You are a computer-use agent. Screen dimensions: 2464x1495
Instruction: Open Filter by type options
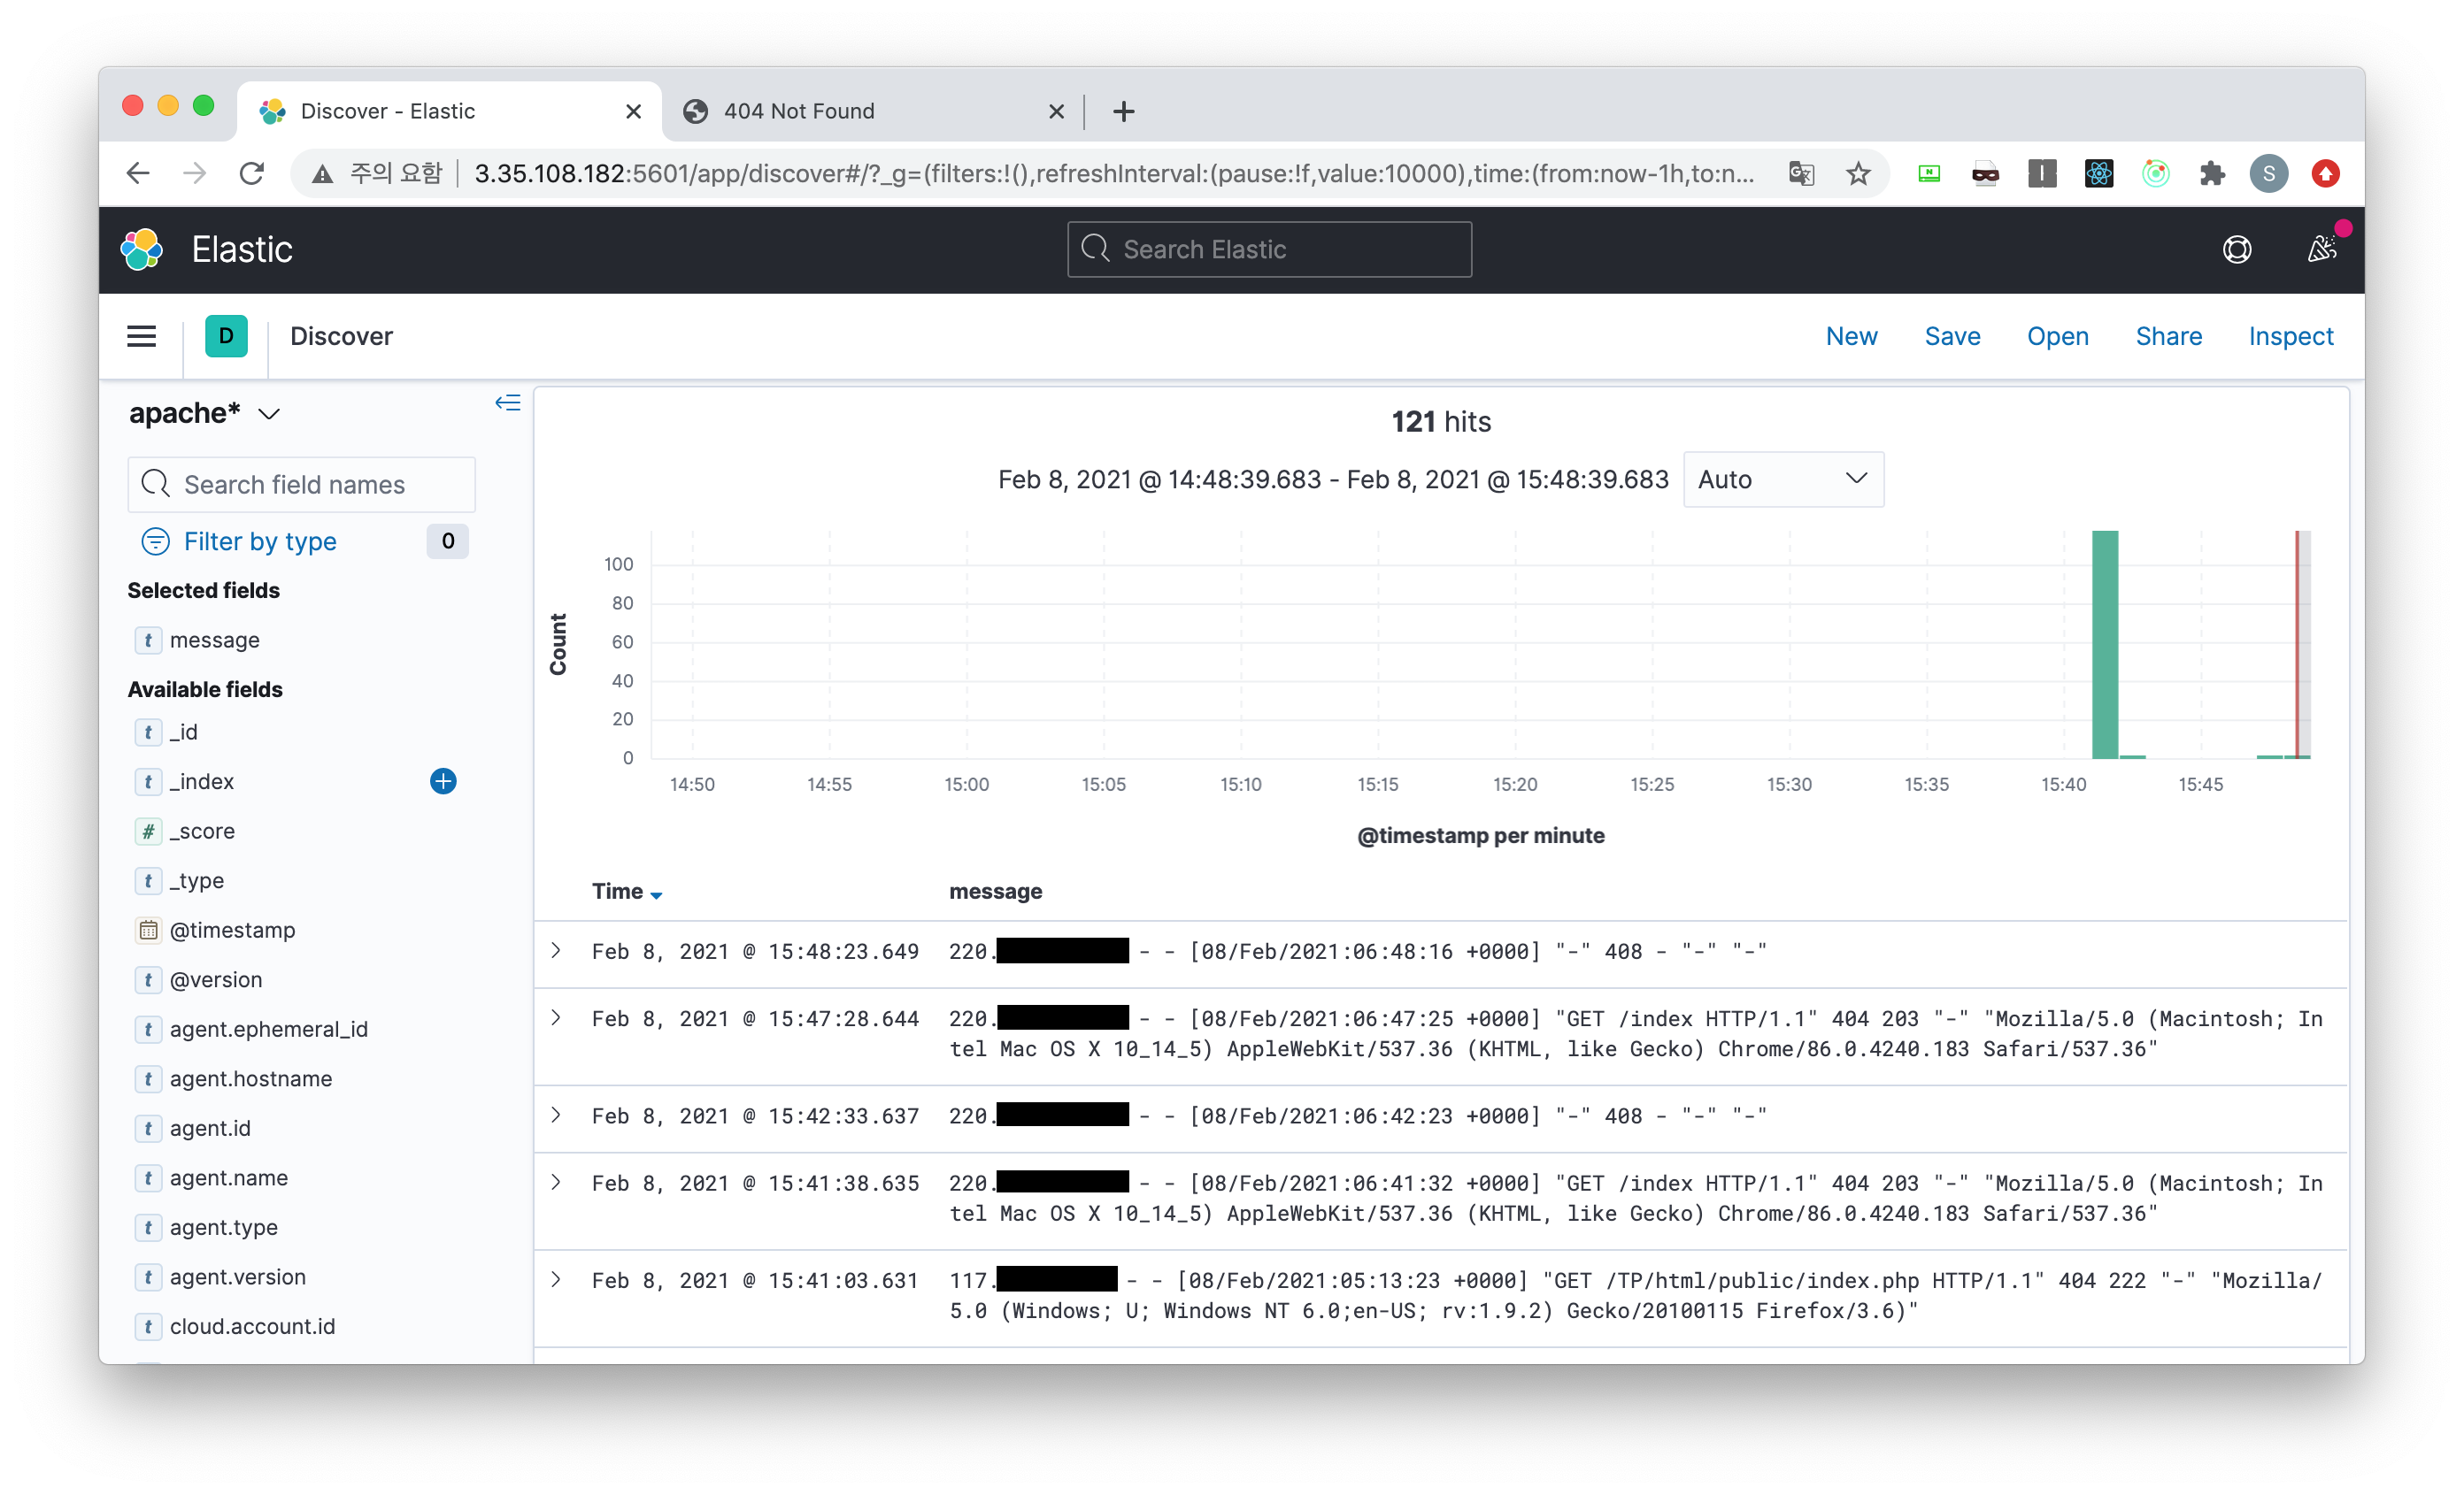pyautogui.click(x=260, y=541)
